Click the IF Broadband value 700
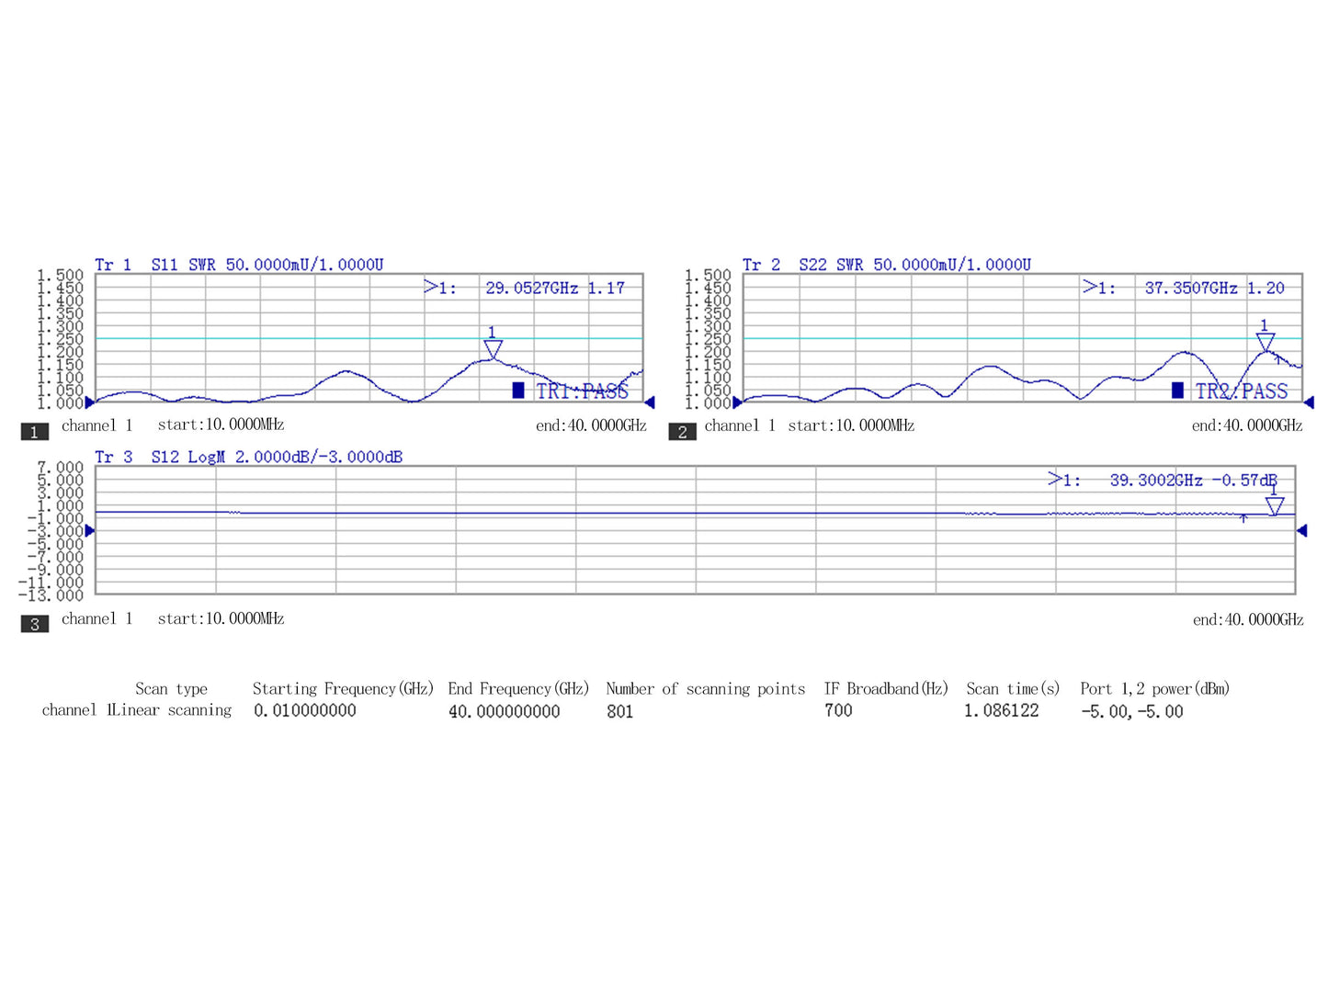This screenshot has height=996, width=1328. coord(838,710)
